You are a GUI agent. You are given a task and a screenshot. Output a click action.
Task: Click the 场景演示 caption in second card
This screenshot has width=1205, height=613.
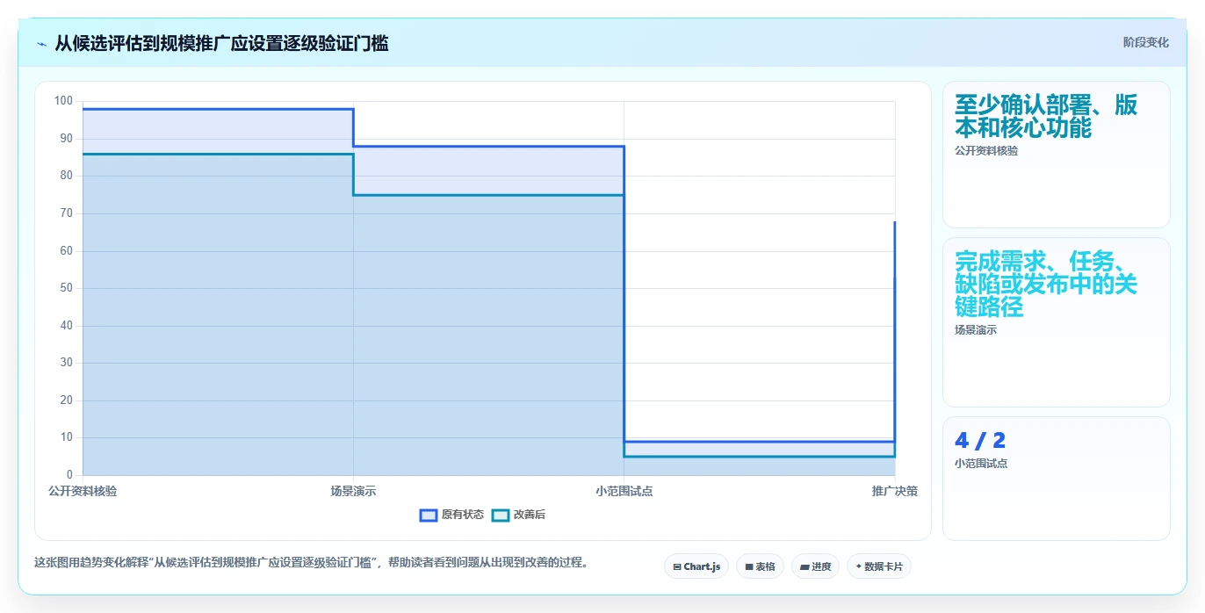[x=976, y=330]
